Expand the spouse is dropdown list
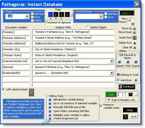The height and width of the screenshot is (128, 145). tap(111, 73)
